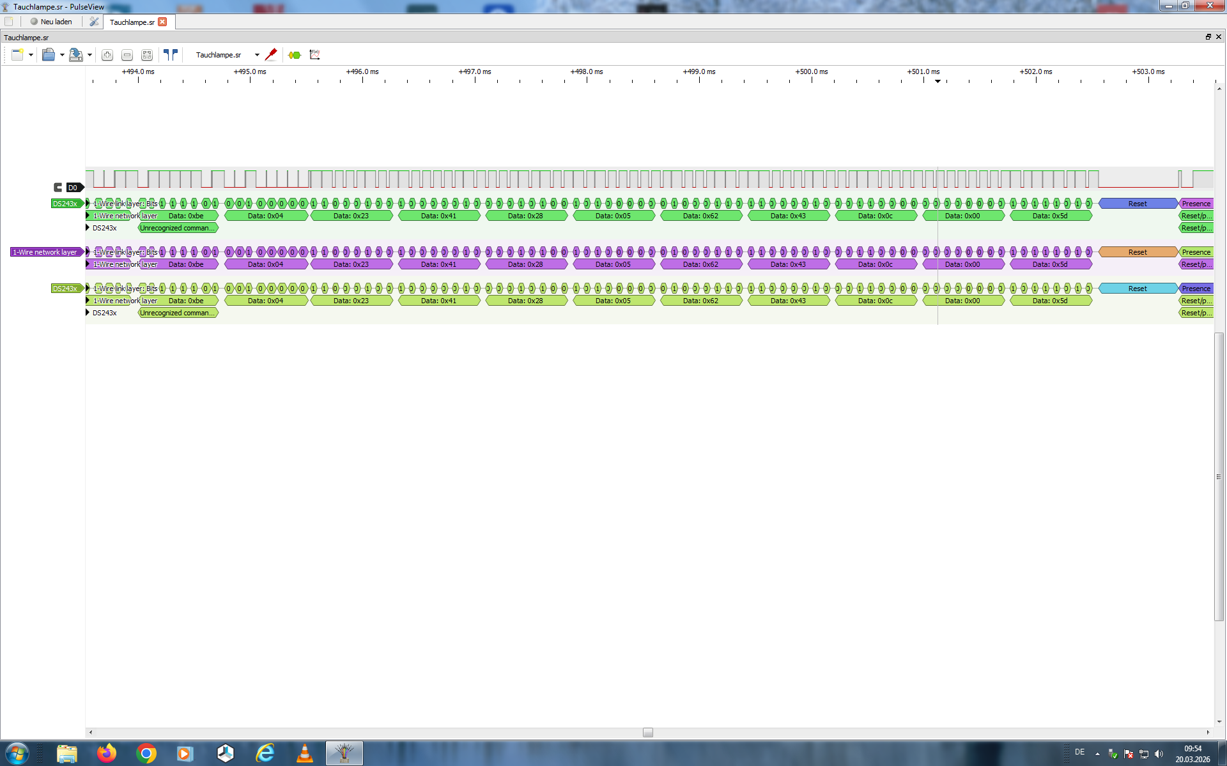The width and height of the screenshot is (1227, 766).
Task: Toggle the cursors display icon
Action: pos(170,55)
